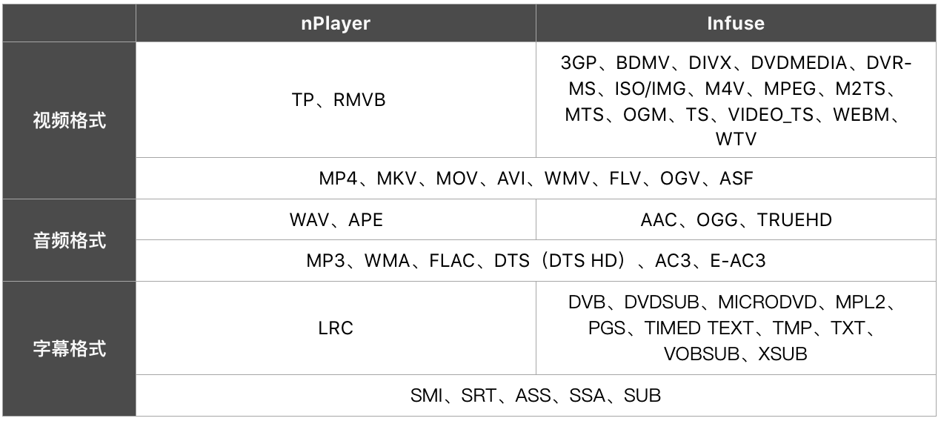
Task: Click the Infuse subtitle cell starting with DVB
Action: point(736,328)
